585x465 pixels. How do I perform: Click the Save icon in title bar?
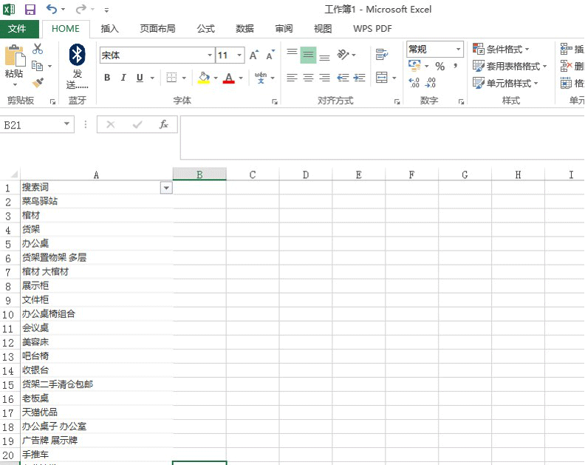click(30, 10)
